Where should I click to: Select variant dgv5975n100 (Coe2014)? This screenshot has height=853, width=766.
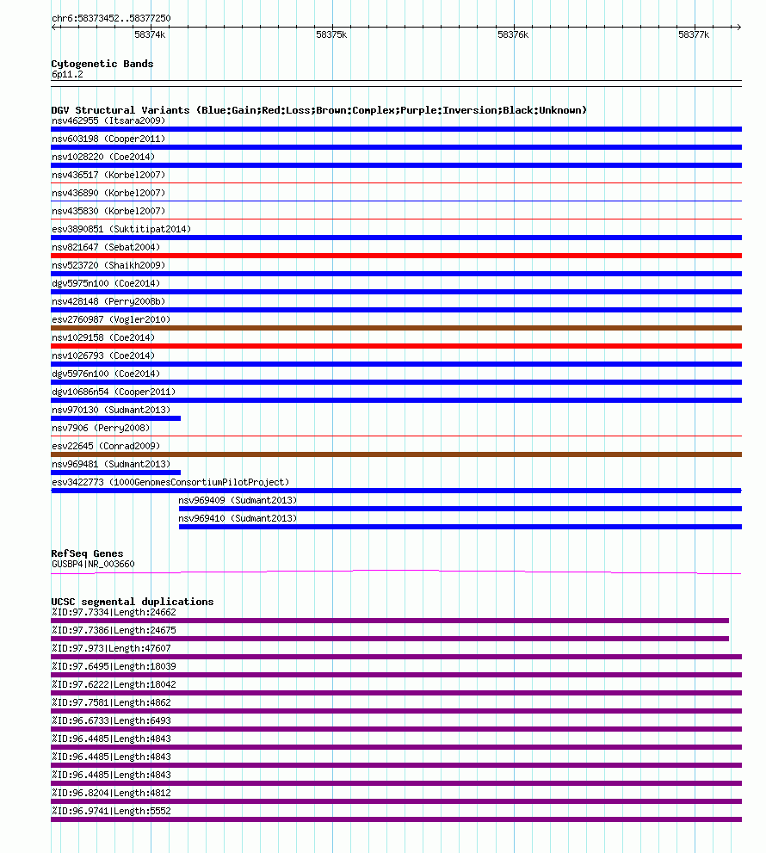click(x=106, y=283)
